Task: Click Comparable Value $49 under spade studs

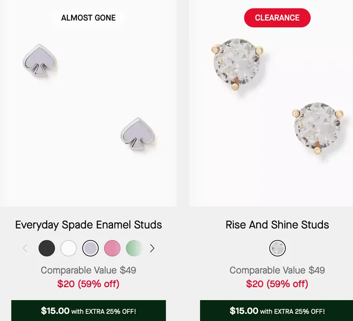Action: coord(88,270)
